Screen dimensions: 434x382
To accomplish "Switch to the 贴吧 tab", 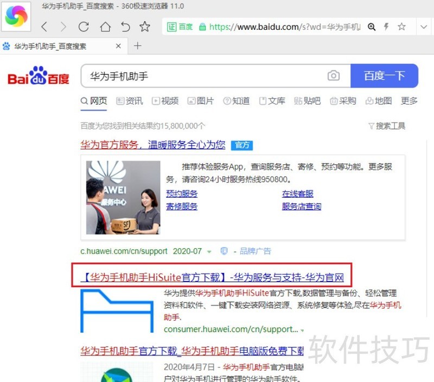I will tap(307, 101).
